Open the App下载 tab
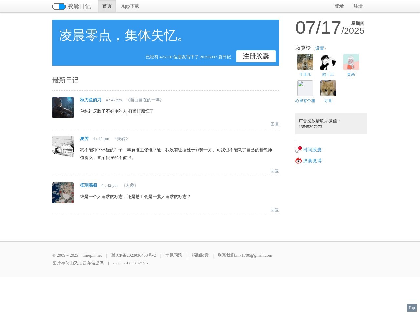 130,6
